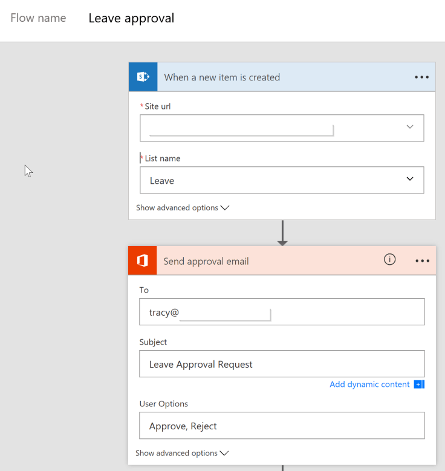Viewport: 445px width, 471px height.
Task: Click the Office 365 icon on action card
Action: (143, 261)
